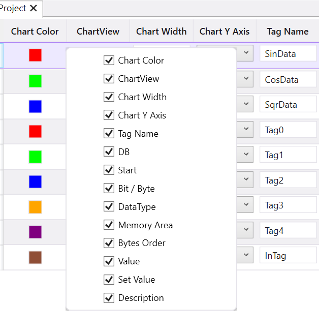Pick the orange color swatch for Tag3
This screenshot has width=319, height=334.
[36, 207]
